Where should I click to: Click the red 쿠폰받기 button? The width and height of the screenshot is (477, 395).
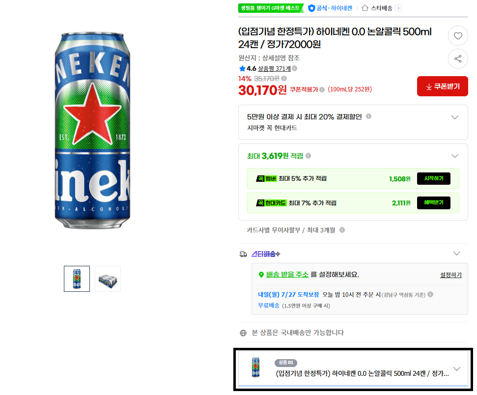pos(442,86)
